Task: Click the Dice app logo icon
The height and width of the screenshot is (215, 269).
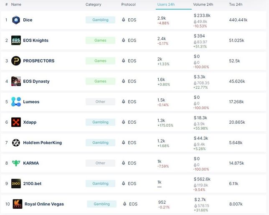Action: (16, 20)
